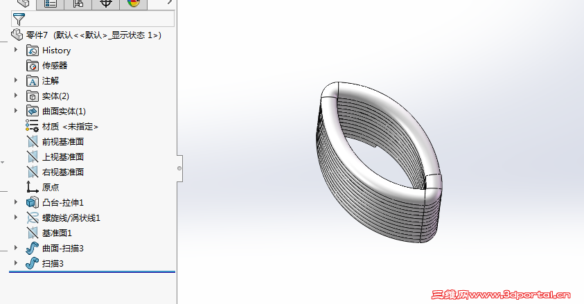Select the 传感器 tree item
584x304 pixels.
click(55, 66)
